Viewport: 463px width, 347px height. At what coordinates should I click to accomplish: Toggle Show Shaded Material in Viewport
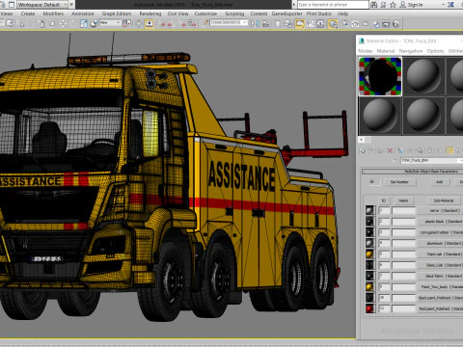440,150
